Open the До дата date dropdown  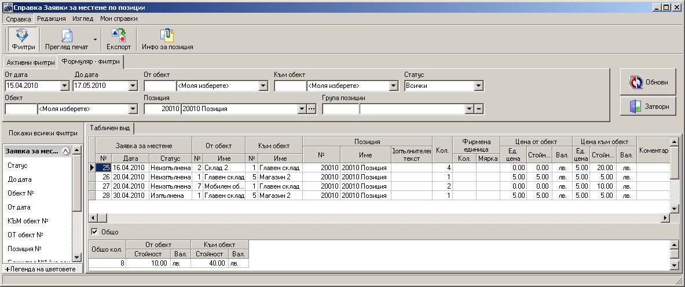(x=133, y=86)
